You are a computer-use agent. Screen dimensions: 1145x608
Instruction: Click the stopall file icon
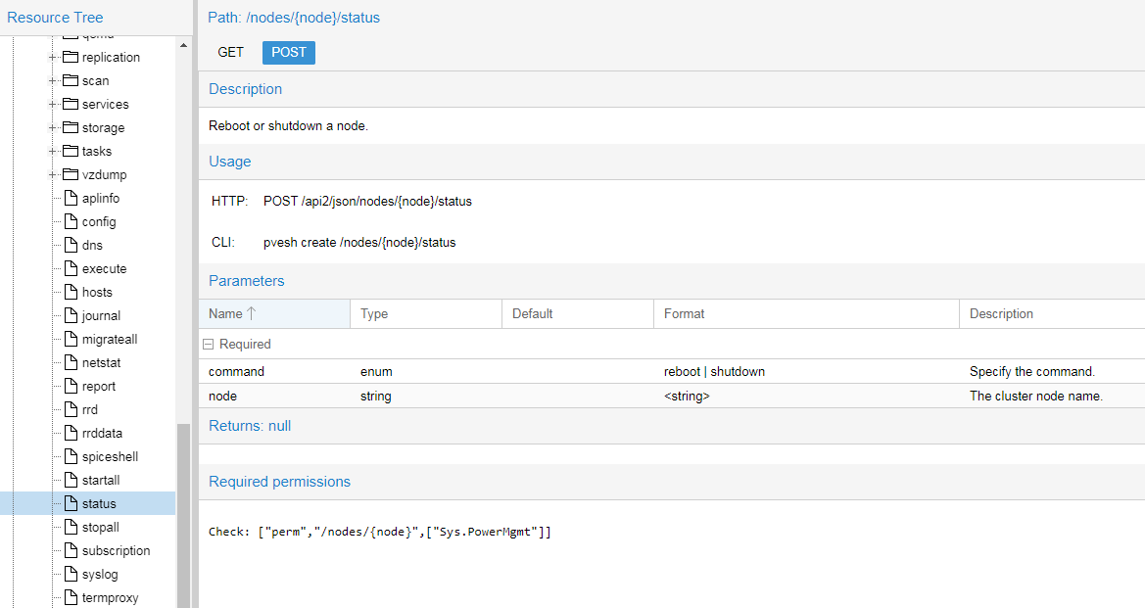(x=71, y=527)
